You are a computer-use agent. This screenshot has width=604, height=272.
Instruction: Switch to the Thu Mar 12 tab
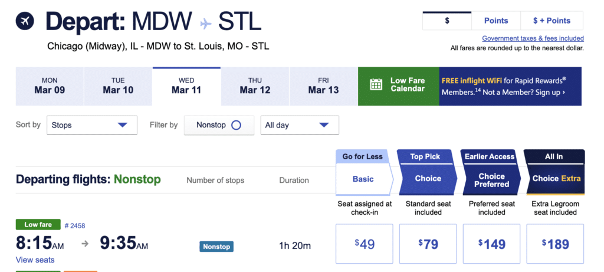coord(255,86)
